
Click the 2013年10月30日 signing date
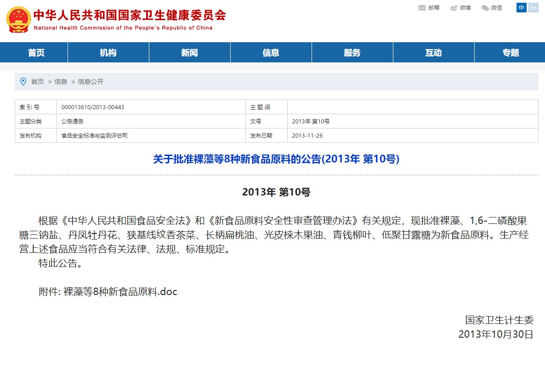[x=496, y=334]
